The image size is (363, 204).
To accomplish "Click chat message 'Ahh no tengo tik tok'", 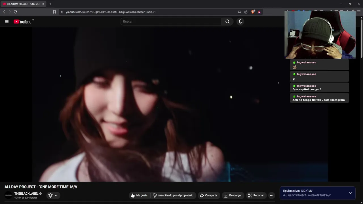I will (x=318, y=100).
